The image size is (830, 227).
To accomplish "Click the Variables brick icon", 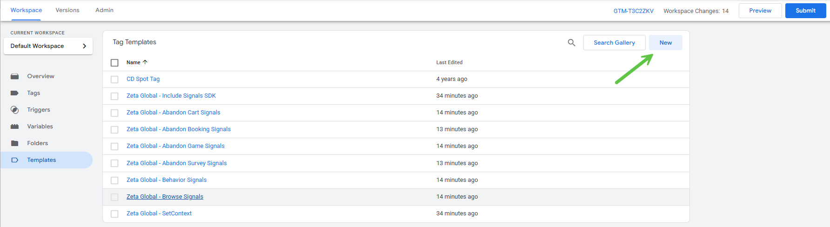I will click(x=15, y=127).
